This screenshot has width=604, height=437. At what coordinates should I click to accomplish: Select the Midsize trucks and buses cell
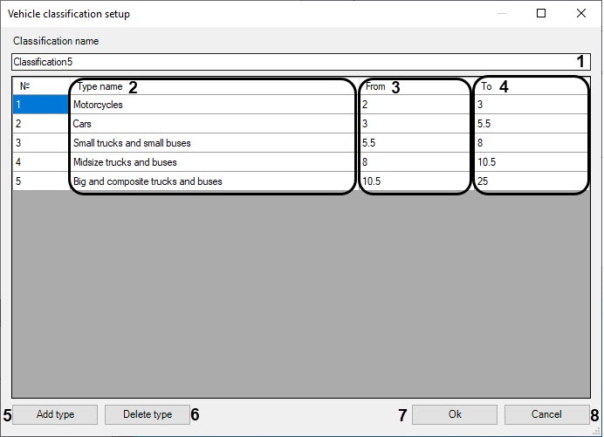click(215, 162)
